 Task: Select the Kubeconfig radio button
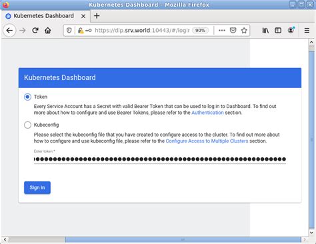(x=27, y=125)
